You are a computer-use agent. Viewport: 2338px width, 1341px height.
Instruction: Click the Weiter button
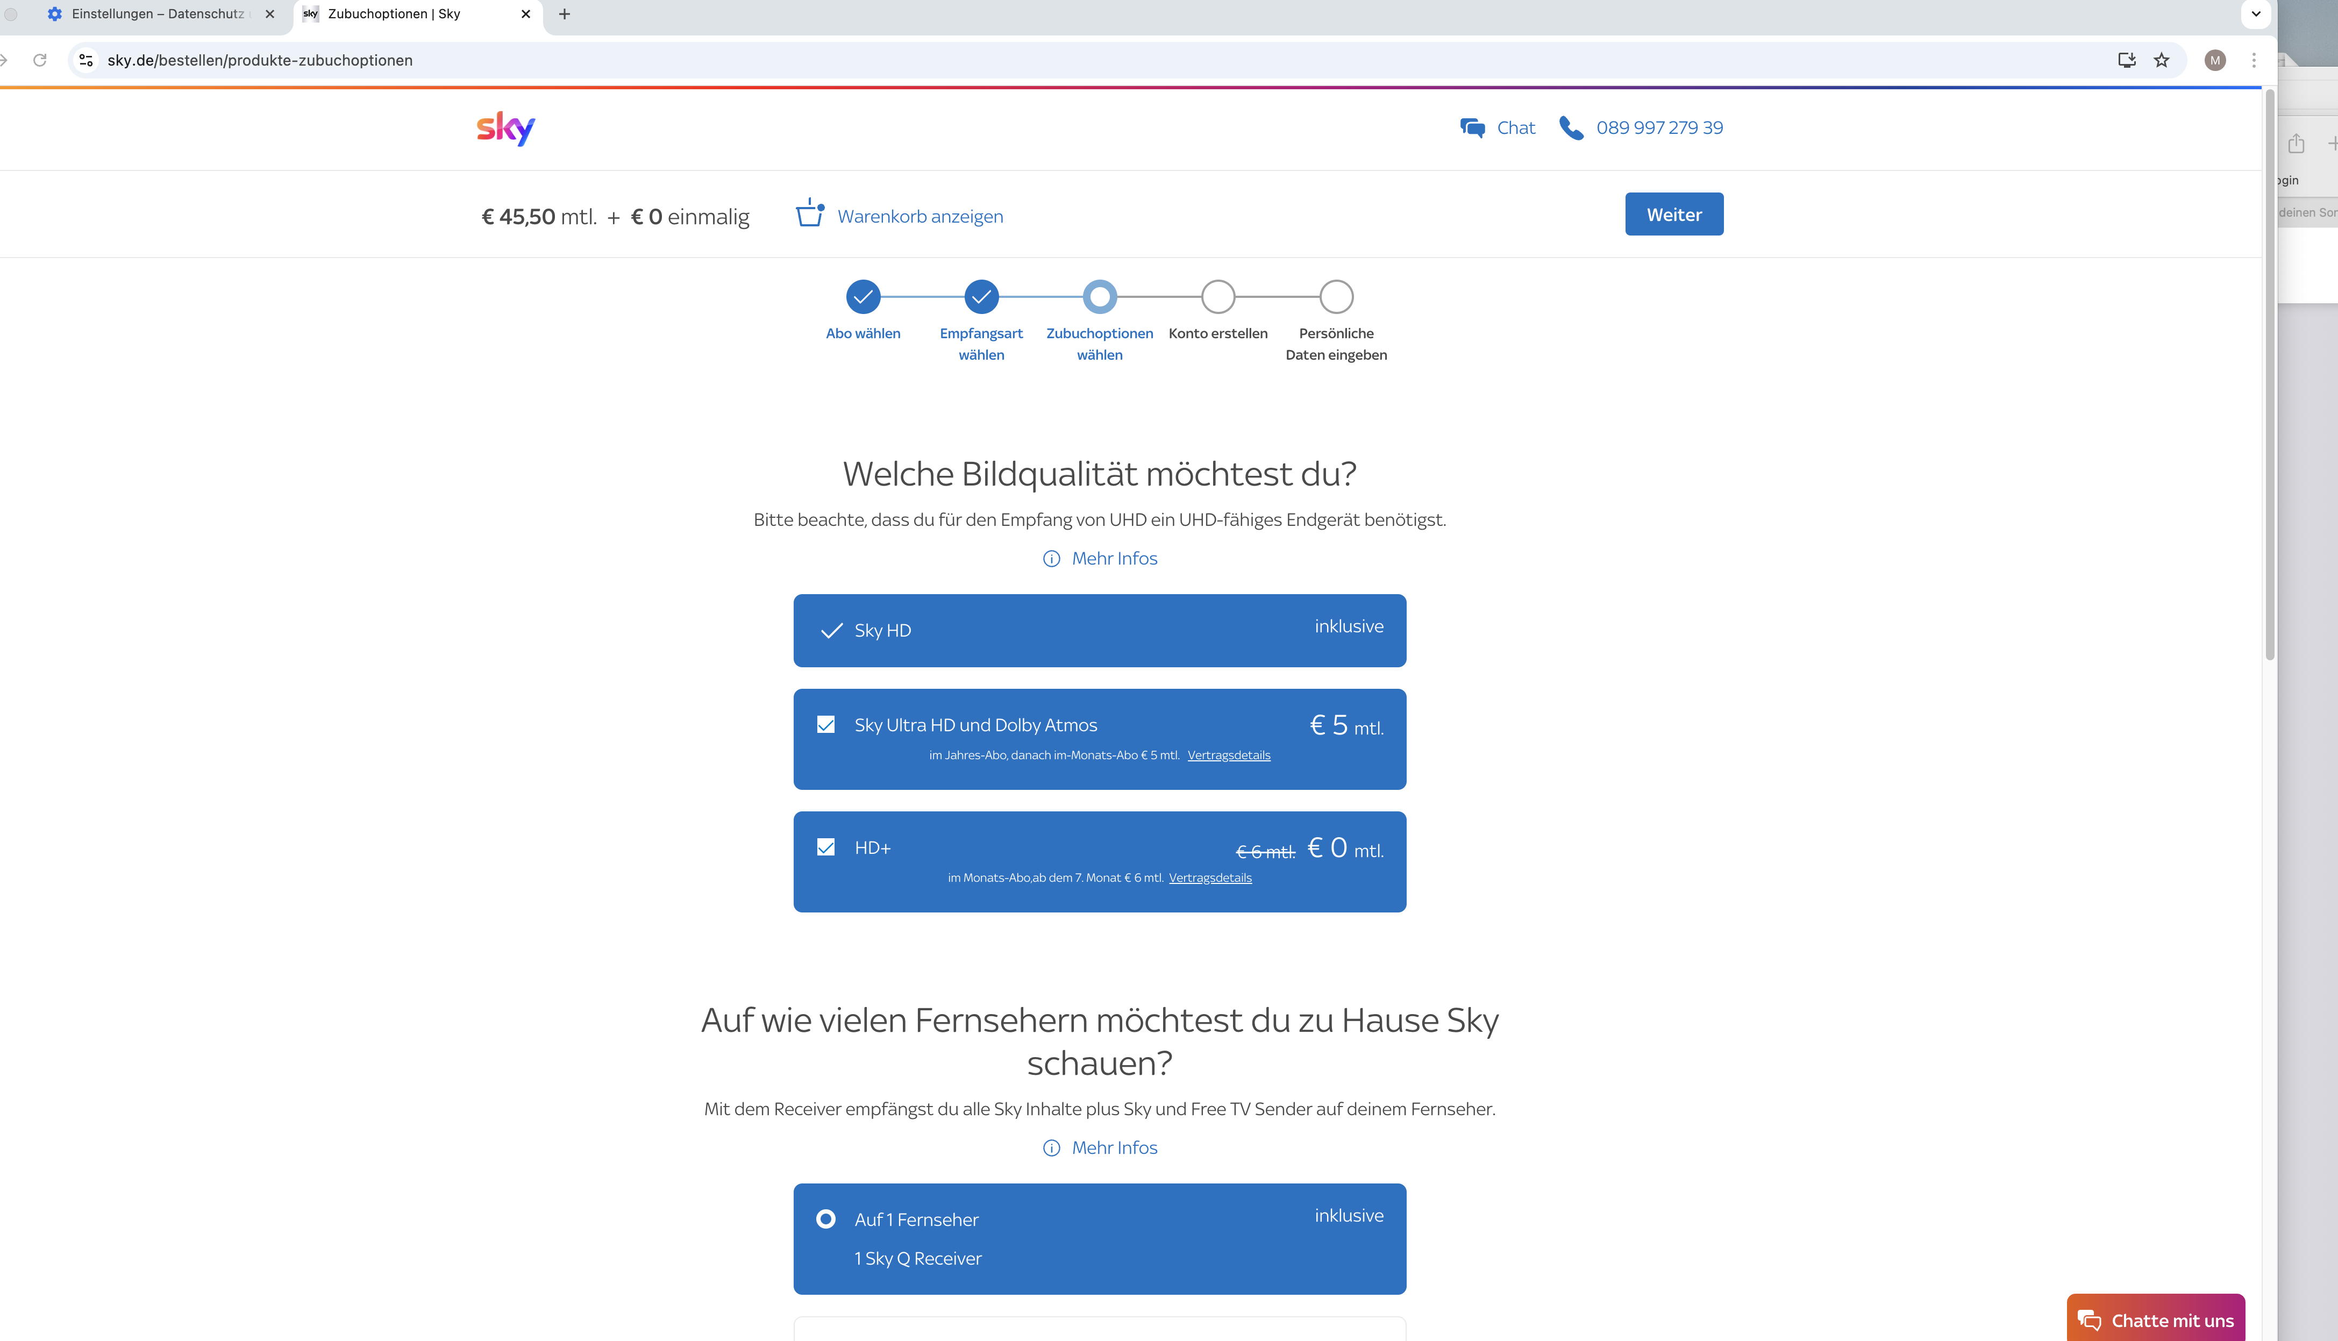[1673, 213]
